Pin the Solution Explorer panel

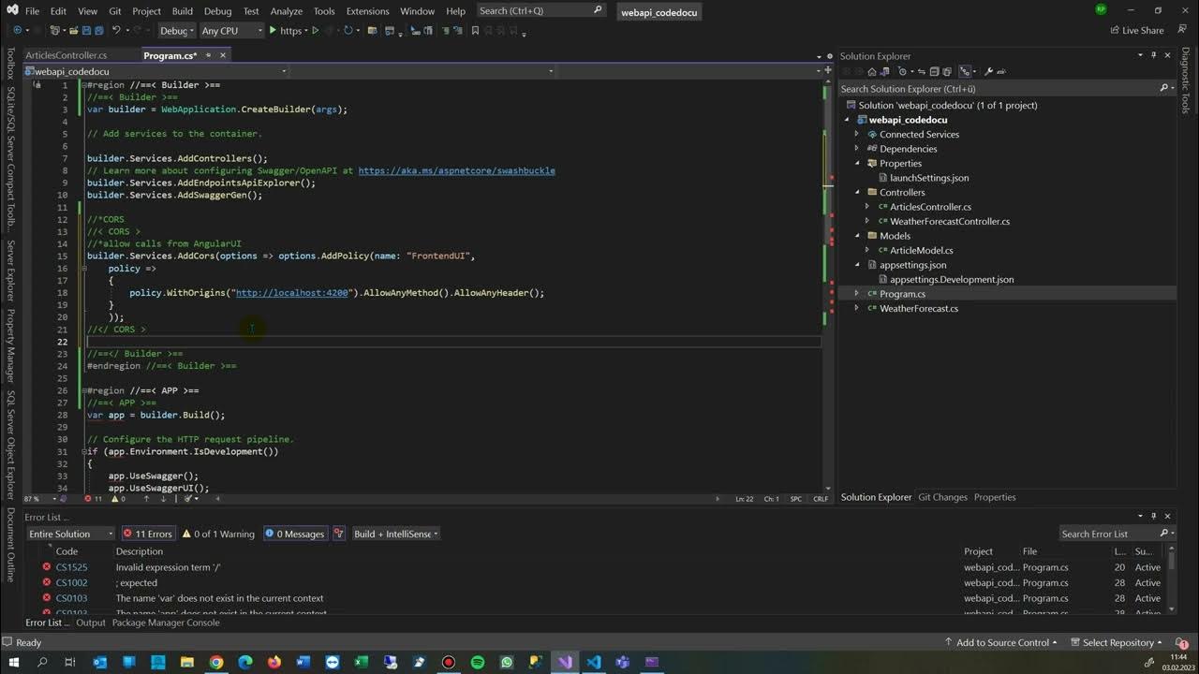(1153, 56)
